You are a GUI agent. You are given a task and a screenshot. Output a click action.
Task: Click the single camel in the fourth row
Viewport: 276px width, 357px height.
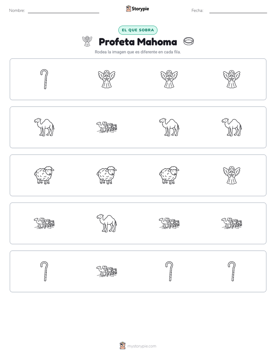pyautogui.click(x=107, y=223)
